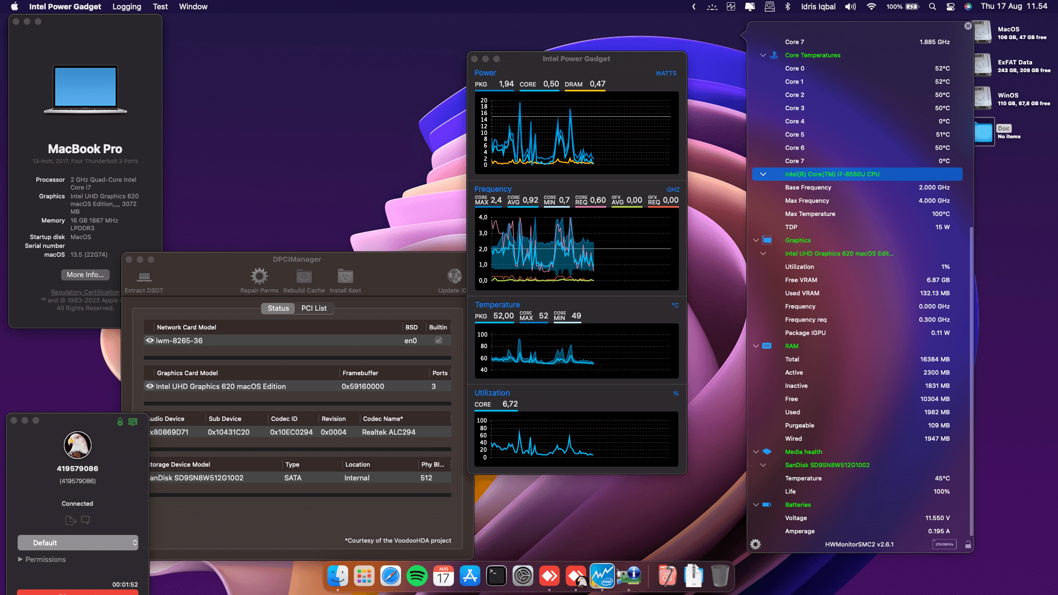This screenshot has width=1058, height=595.
Task: Click Siri icon in menu bar
Action: pyautogui.click(x=968, y=7)
